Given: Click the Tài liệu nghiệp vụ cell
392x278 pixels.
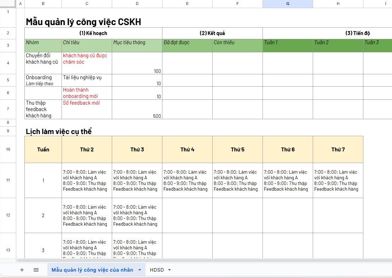Looking at the screenshot, I should [87, 80].
